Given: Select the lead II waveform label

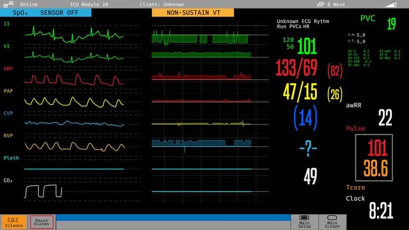Looking at the screenshot, I should pyautogui.click(x=6, y=24).
